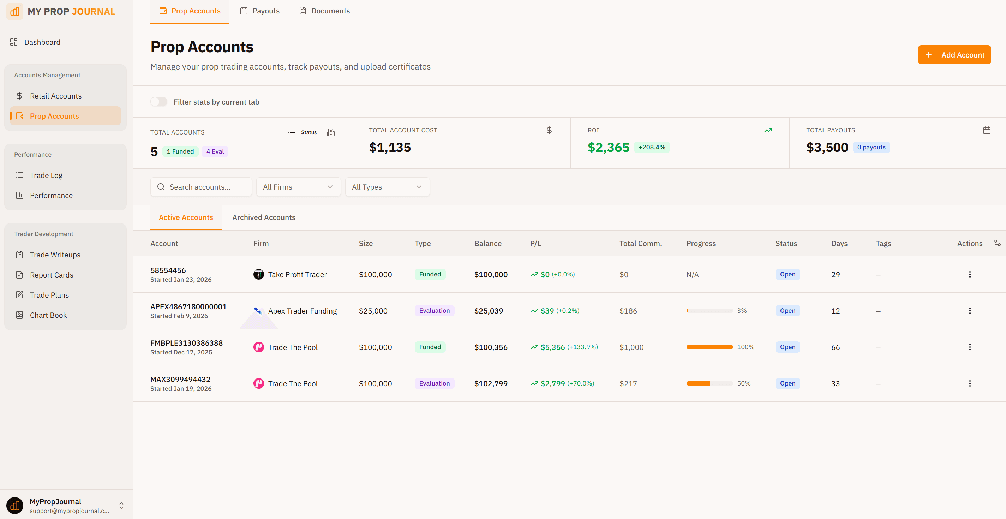The height and width of the screenshot is (519, 1006).
Task: Open Trade Log in the sidebar
Action: click(x=65, y=175)
